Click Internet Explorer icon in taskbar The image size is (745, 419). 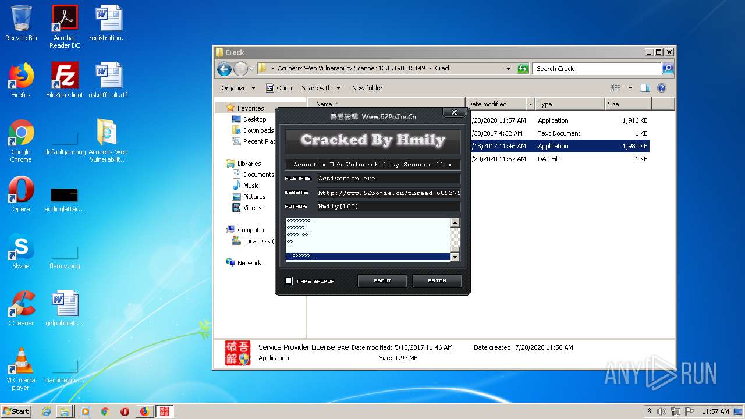tap(46, 411)
